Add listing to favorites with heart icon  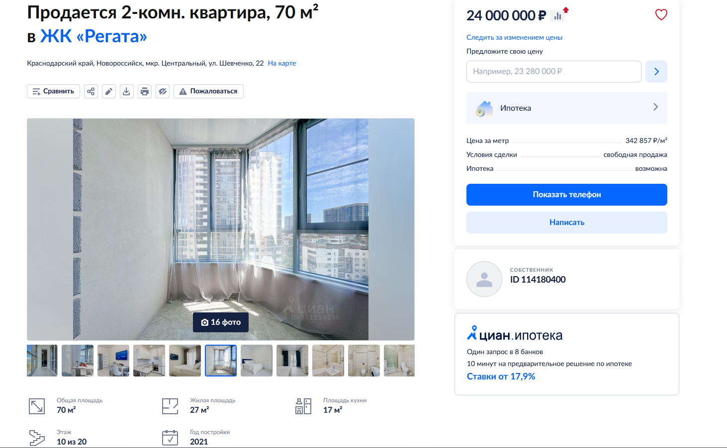(661, 15)
